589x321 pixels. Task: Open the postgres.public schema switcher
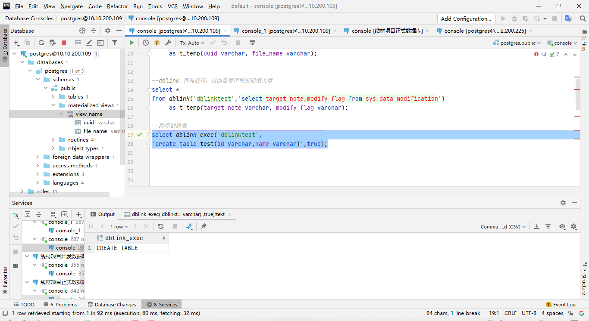click(x=516, y=43)
